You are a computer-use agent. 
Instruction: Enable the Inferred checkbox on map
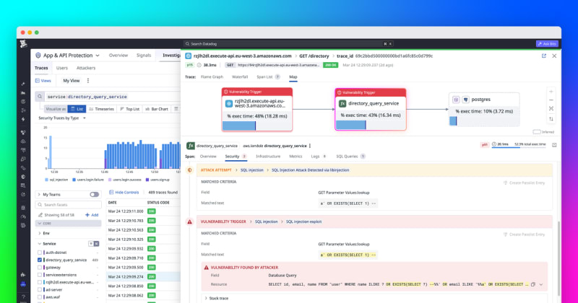535,131
